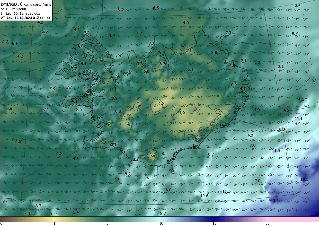Click the 4.4 precipitable water value
Image resolution: width=319 pixels, height=226 pixels.
[x=77, y=30]
